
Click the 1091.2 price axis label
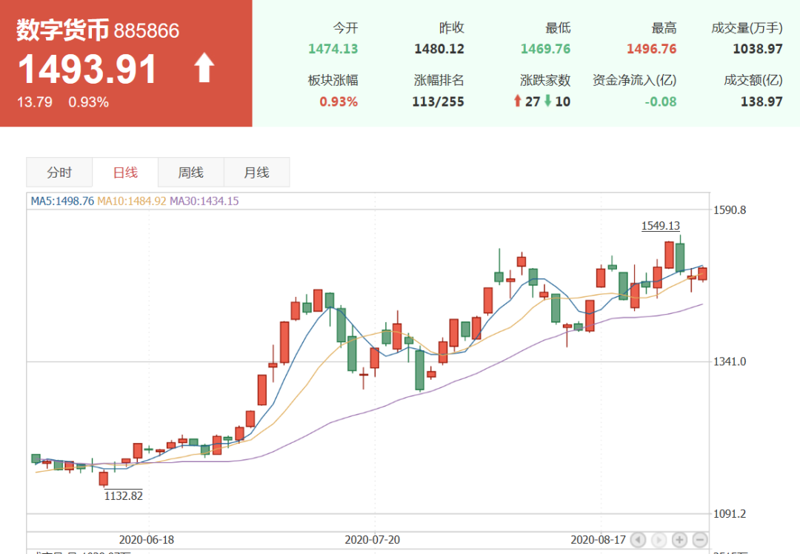pyautogui.click(x=730, y=514)
